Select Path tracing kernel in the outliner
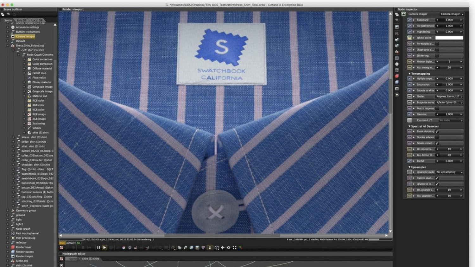475x267 pixels. point(27,233)
